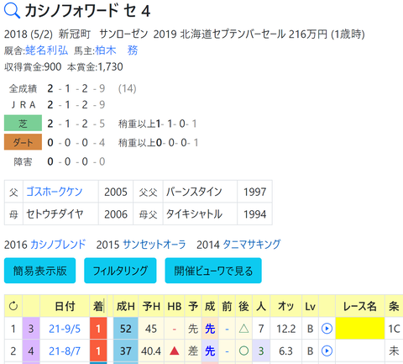Click the red triangle HB mark in row 2
The image size is (403, 364).
coord(175,351)
